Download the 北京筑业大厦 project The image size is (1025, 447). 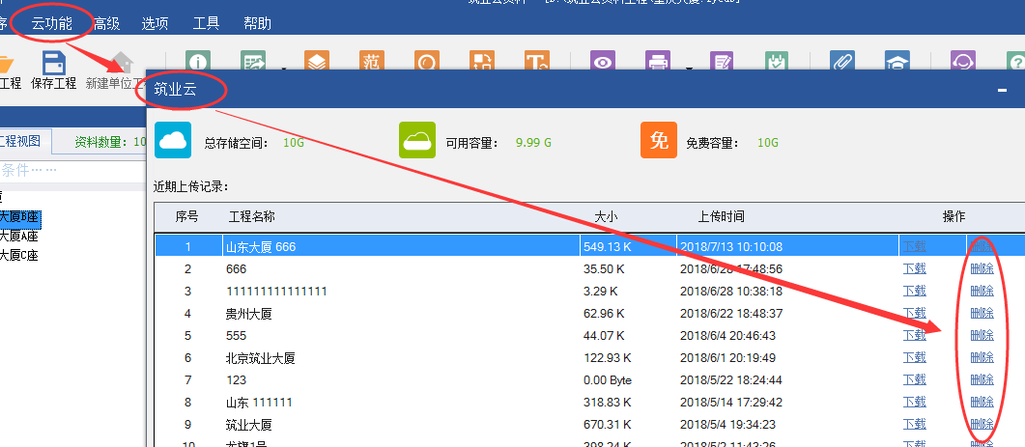pos(914,357)
